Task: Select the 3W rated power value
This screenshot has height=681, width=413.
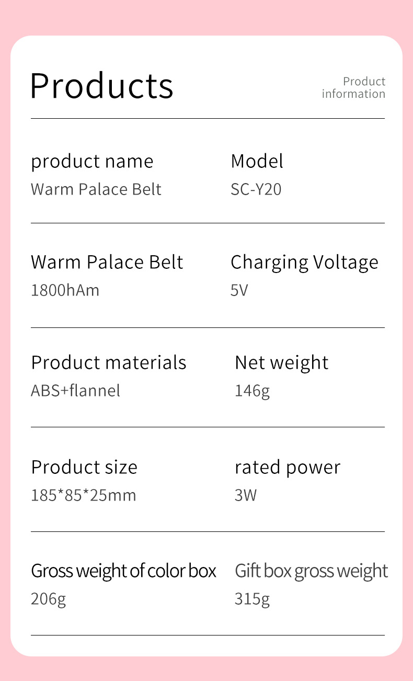Action: pyautogui.click(x=246, y=495)
